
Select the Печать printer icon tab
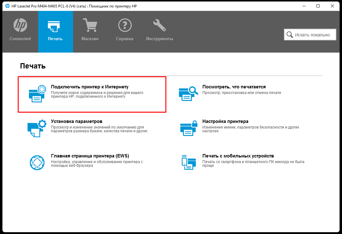[x=54, y=26]
